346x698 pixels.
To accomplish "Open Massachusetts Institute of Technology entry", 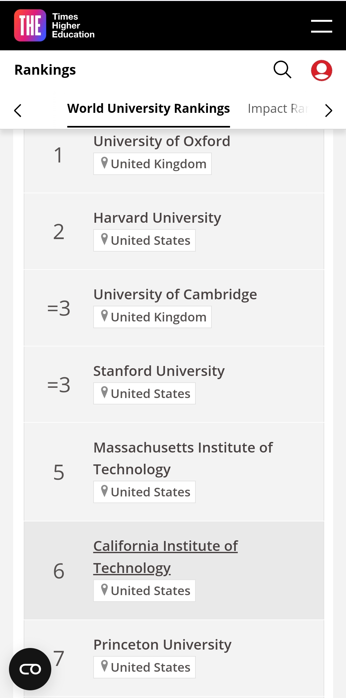I will point(183,459).
